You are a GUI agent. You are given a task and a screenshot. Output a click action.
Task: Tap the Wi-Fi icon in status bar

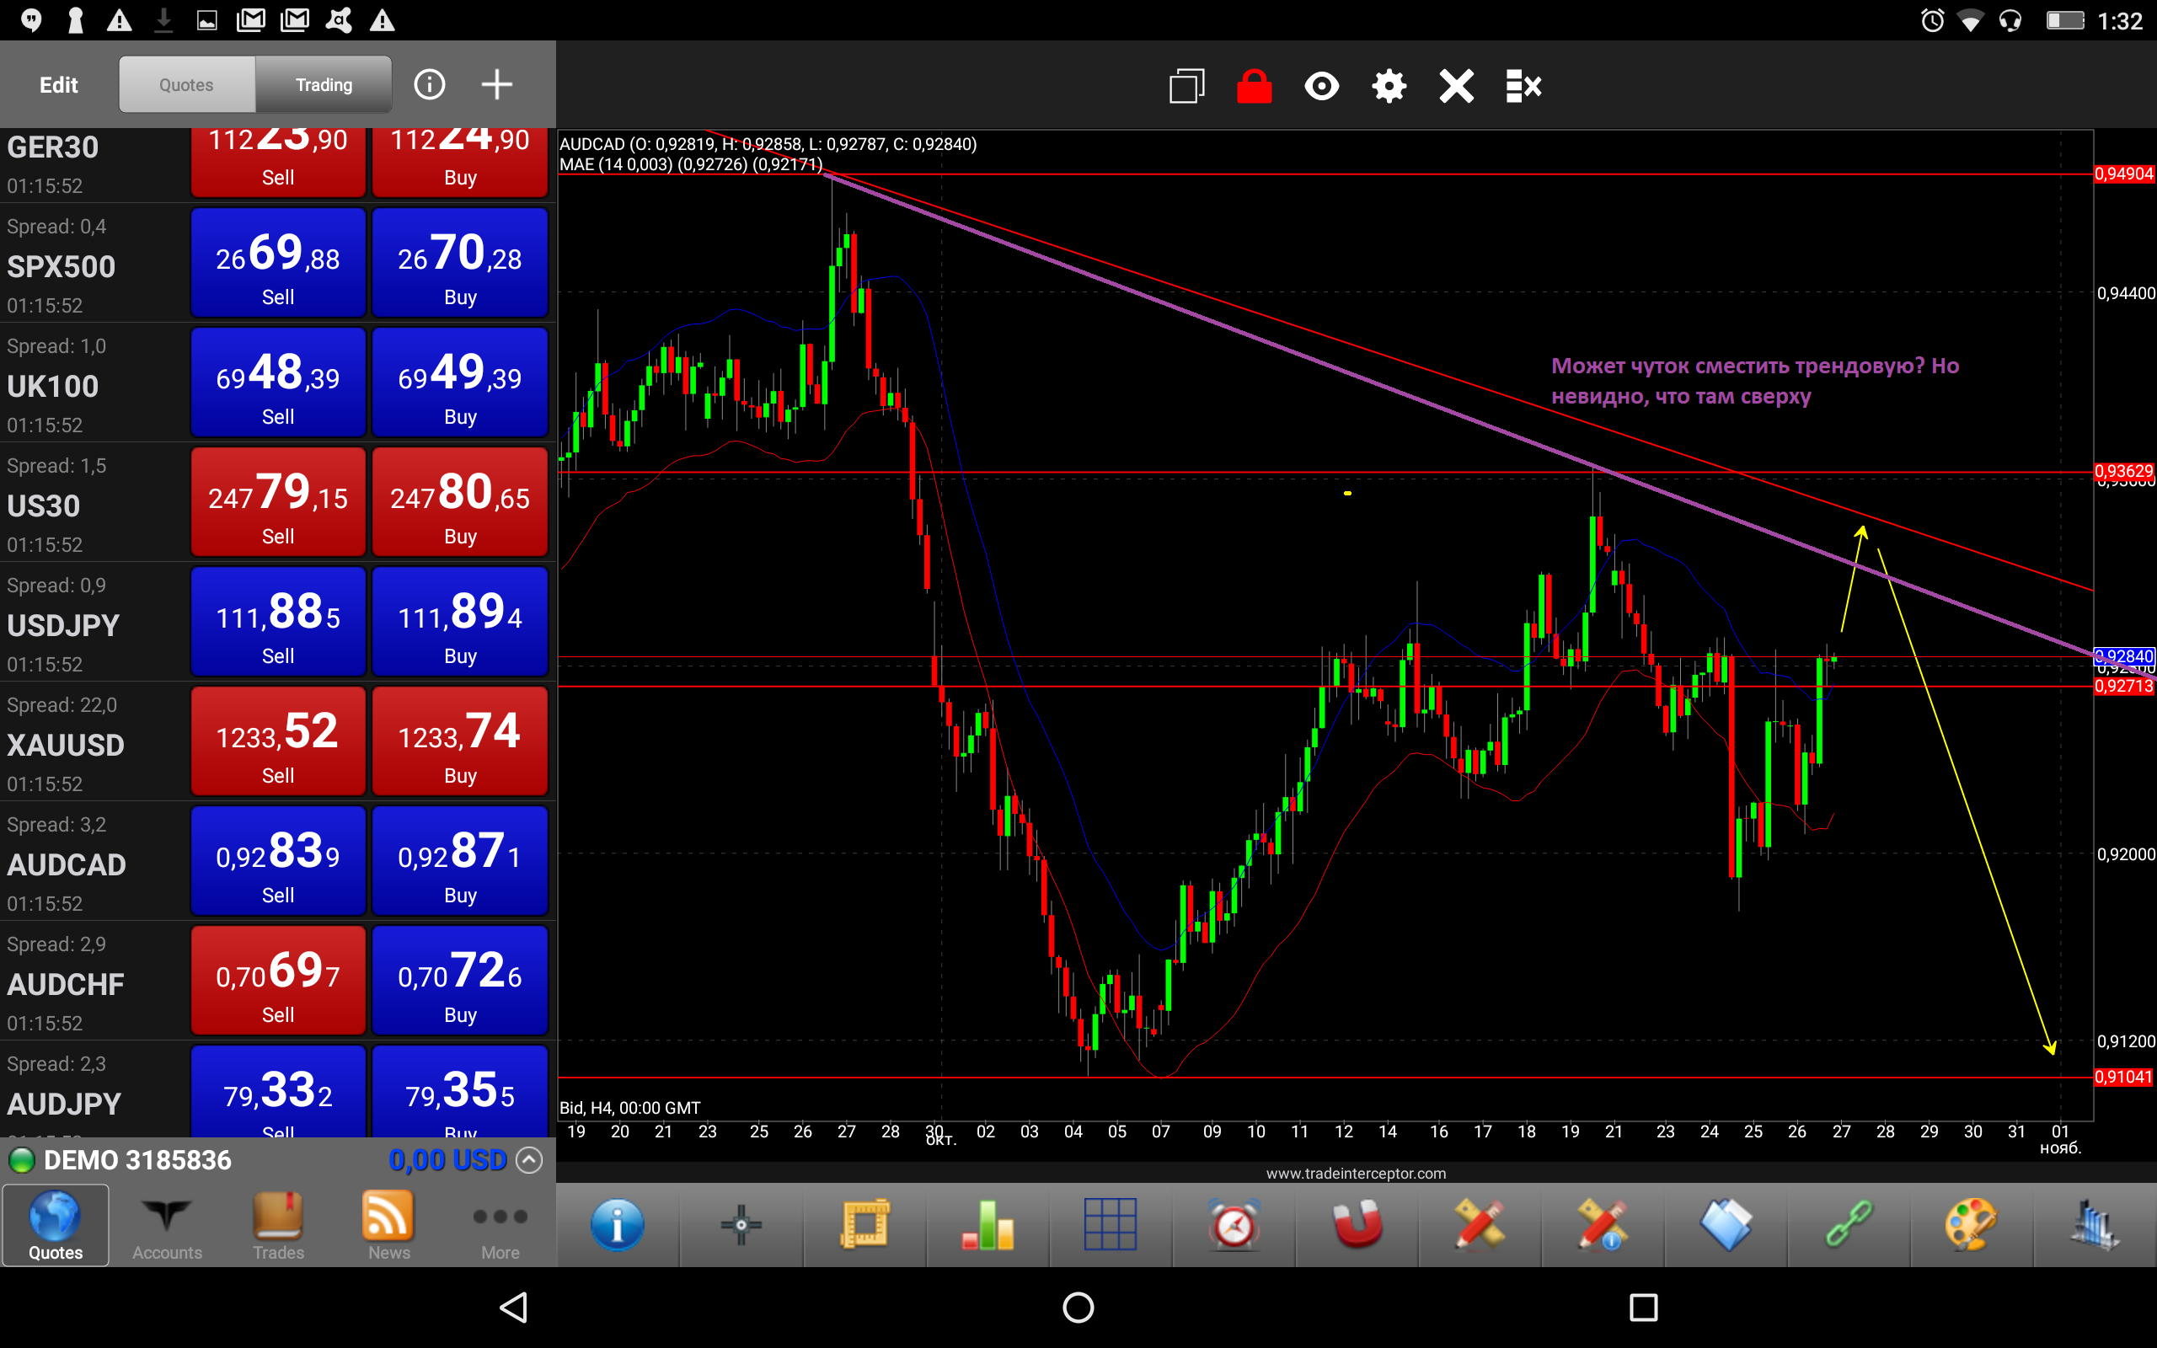click(x=1970, y=20)
